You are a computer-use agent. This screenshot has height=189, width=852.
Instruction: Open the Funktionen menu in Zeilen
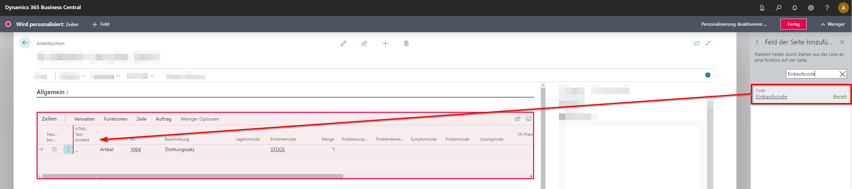coord(116,119)
